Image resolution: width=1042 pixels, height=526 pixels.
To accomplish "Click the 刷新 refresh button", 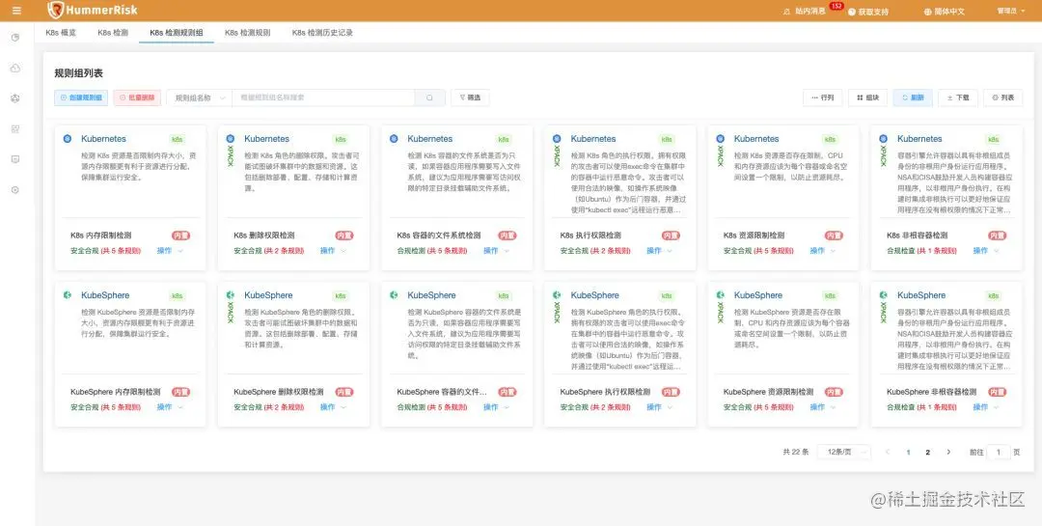I will 913,97.
